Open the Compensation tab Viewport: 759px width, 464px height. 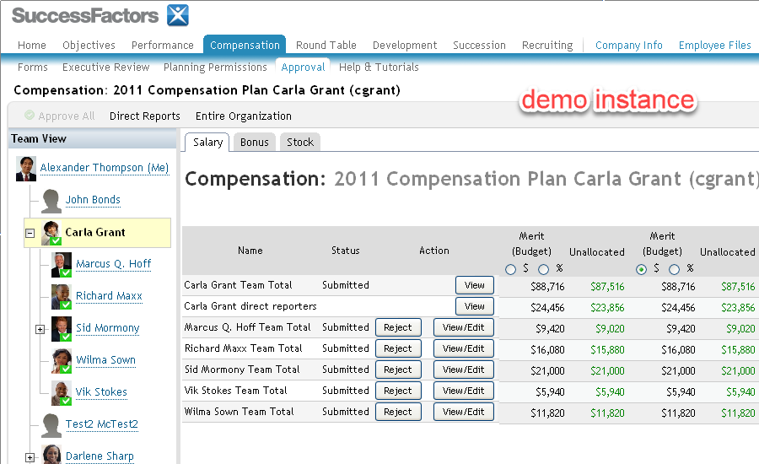pos(245,45)
